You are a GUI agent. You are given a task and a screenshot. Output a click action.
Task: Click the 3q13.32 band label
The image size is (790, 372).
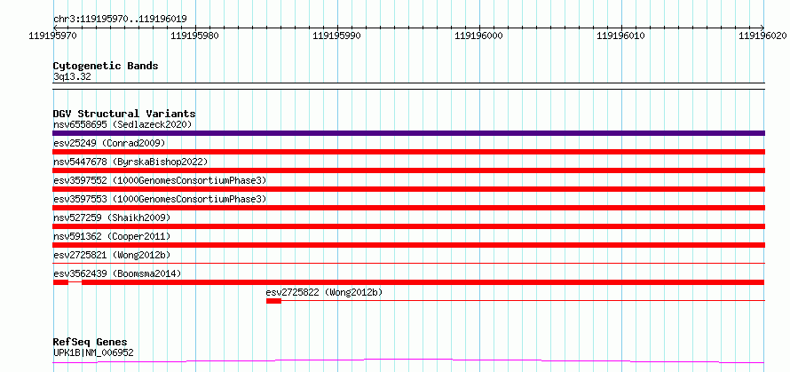72,77
